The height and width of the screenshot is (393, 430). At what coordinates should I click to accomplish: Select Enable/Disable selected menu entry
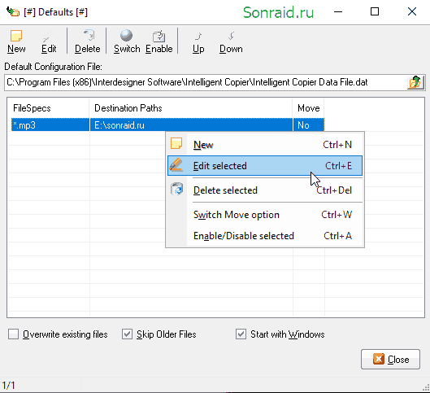point(265,236)
